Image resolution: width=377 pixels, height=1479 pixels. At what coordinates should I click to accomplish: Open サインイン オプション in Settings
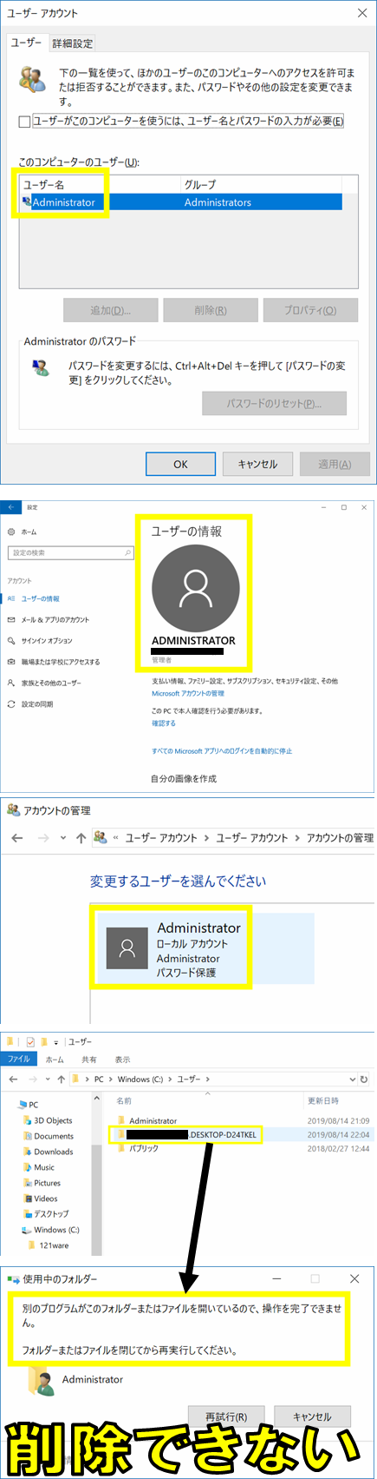point(47,640)
